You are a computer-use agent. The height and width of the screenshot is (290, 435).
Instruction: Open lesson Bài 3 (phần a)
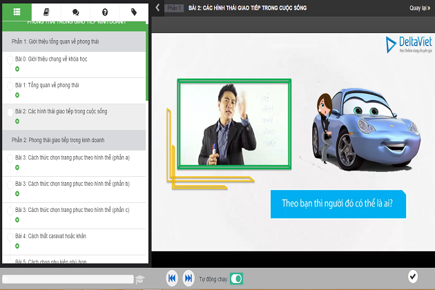(x=72, y=157)
